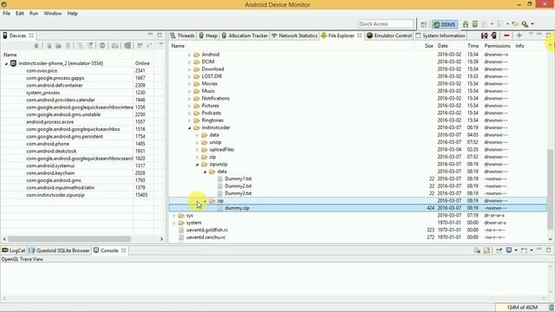Minimize the Devices panel

point(150,35)
